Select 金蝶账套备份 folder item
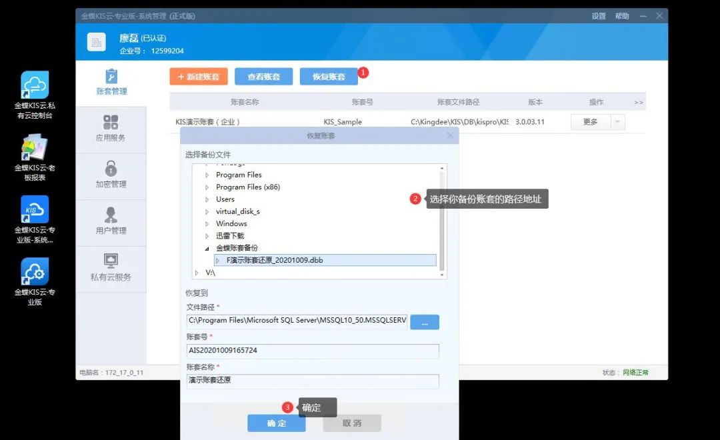The width and height of the screenshot is (720, 440). [x=237, y=248]
